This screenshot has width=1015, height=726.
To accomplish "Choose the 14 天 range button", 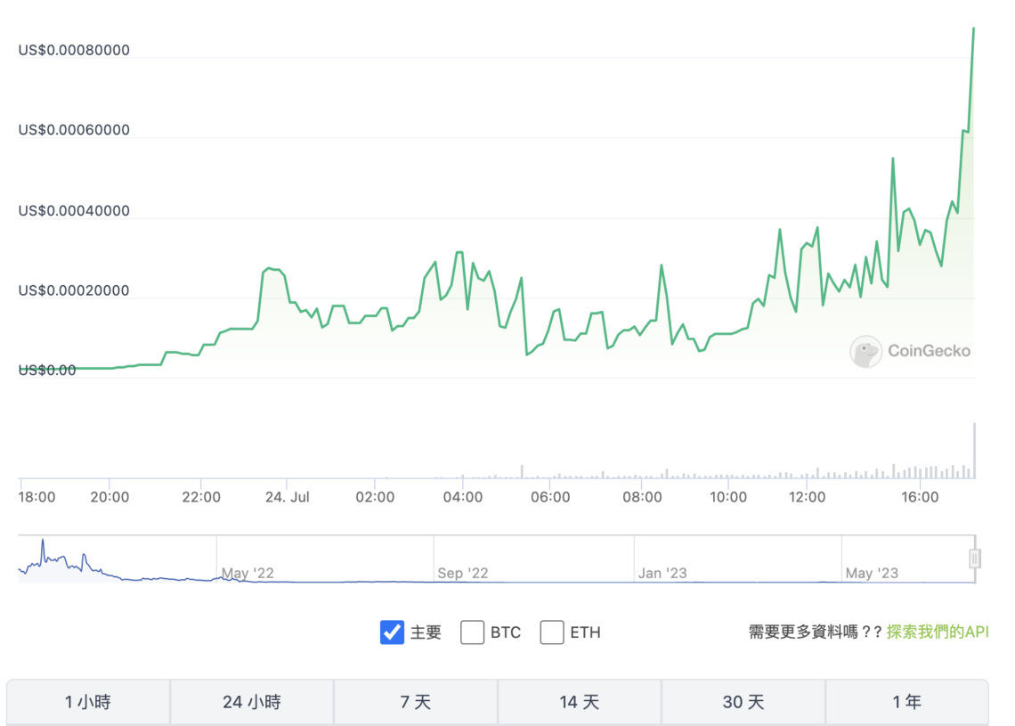I will point(580,702).
